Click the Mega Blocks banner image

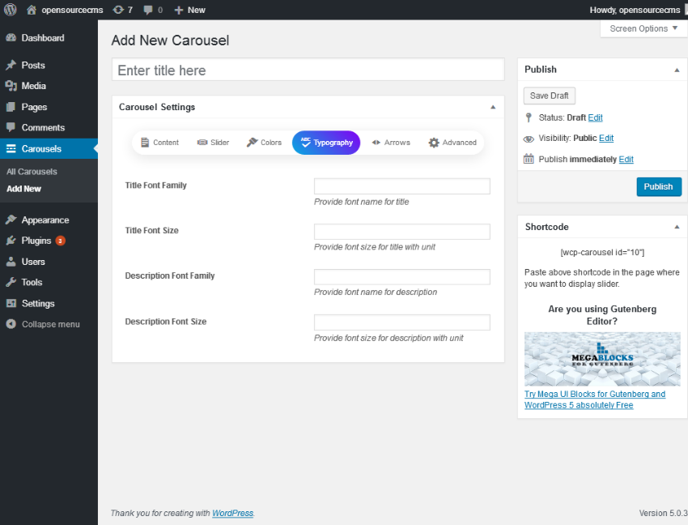[602, 359]
